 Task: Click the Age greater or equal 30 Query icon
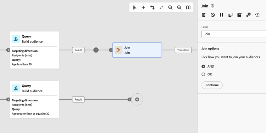pos(16,88)
